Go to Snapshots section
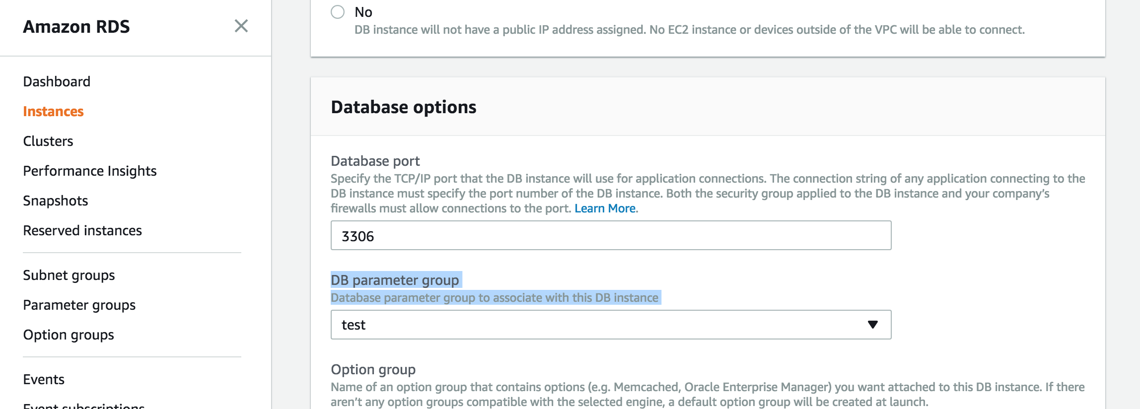The height and width of the screenshot is (409, 1140). pyautogui.click(x=56, y=201)
